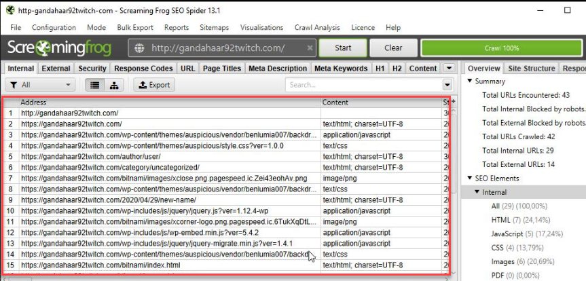The width and height of the screenshot is (586, 281).
Task: Click the Clear button
Action: 393,48
